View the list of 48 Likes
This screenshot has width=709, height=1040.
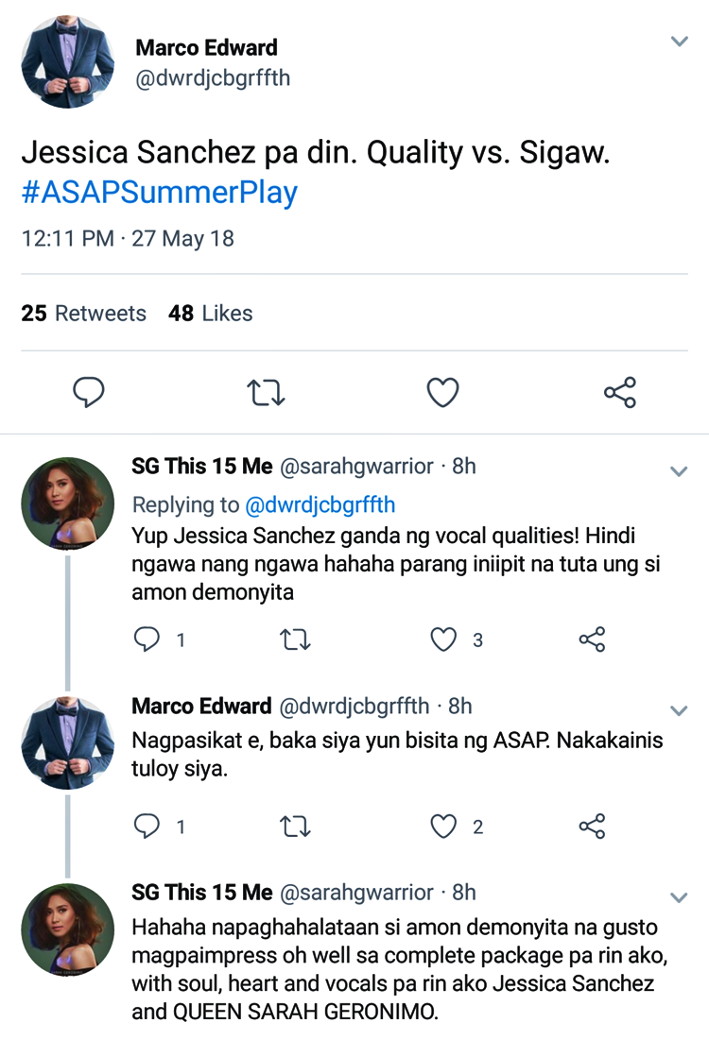[x=211, y=313]
